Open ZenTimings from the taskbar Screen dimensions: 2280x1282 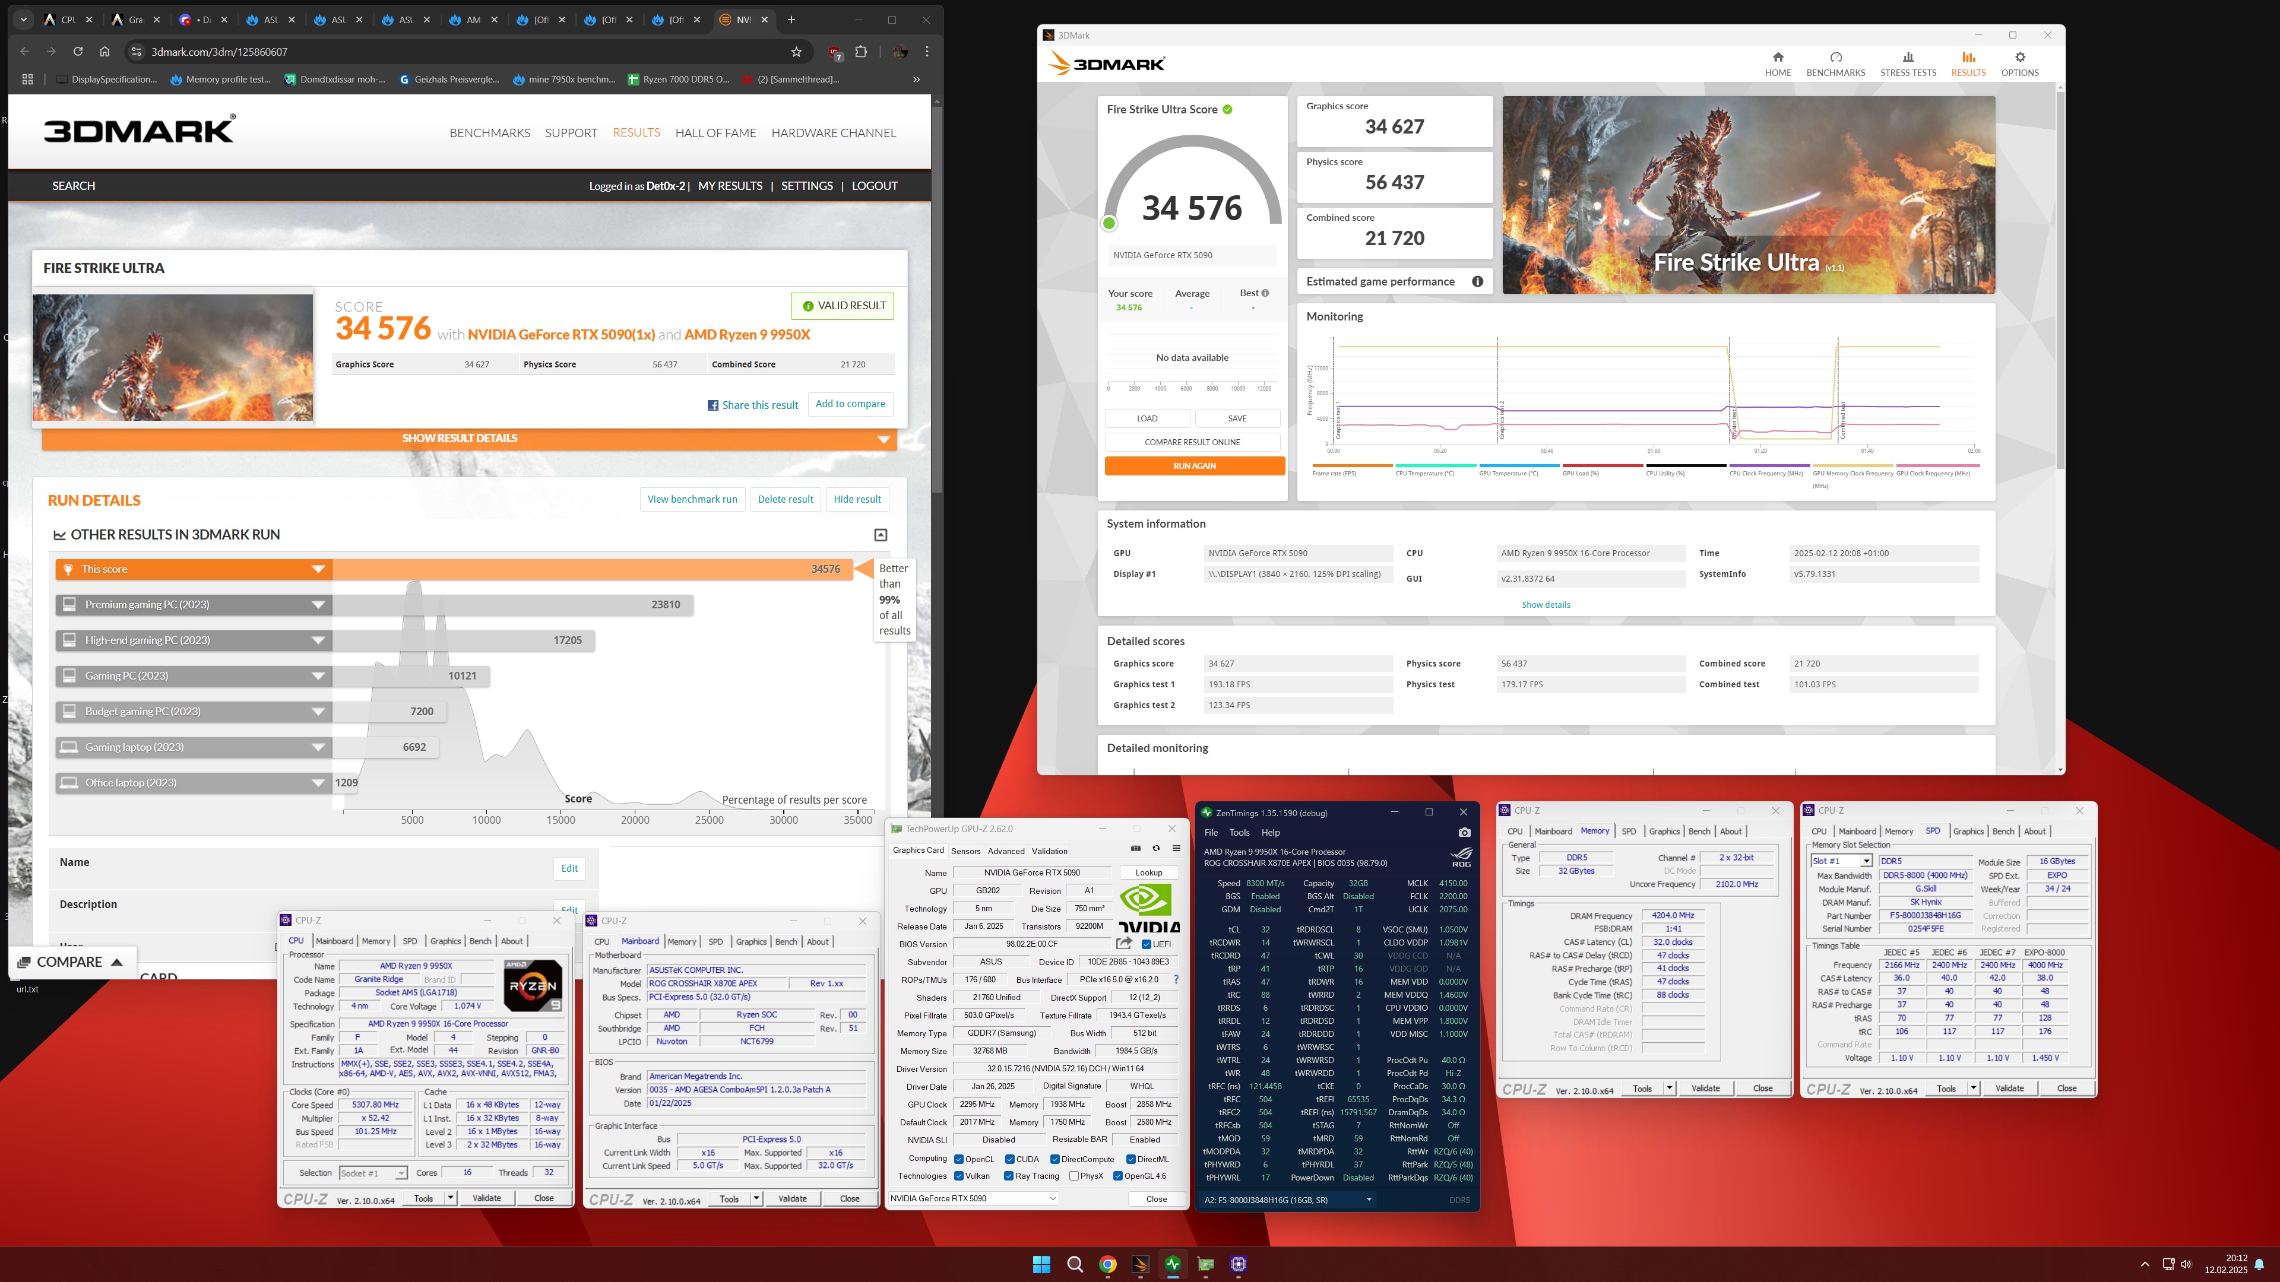1173,1264
